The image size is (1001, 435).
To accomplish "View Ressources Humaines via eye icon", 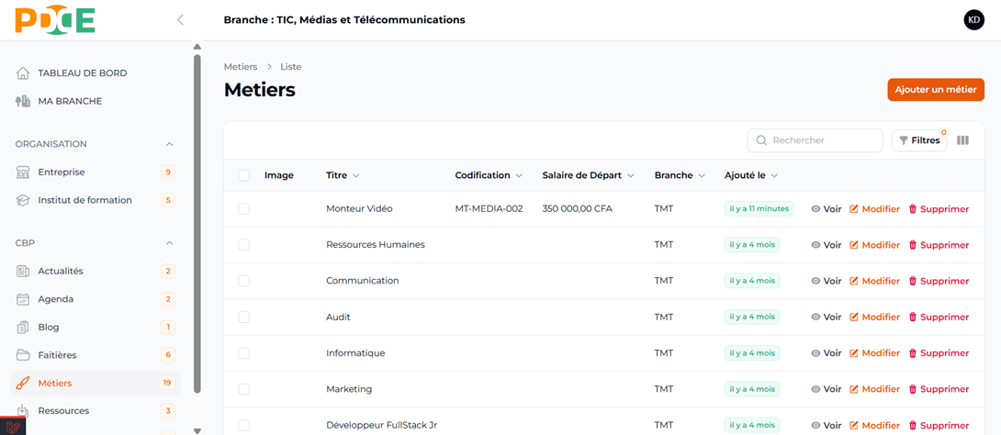I will coord(815,245).
